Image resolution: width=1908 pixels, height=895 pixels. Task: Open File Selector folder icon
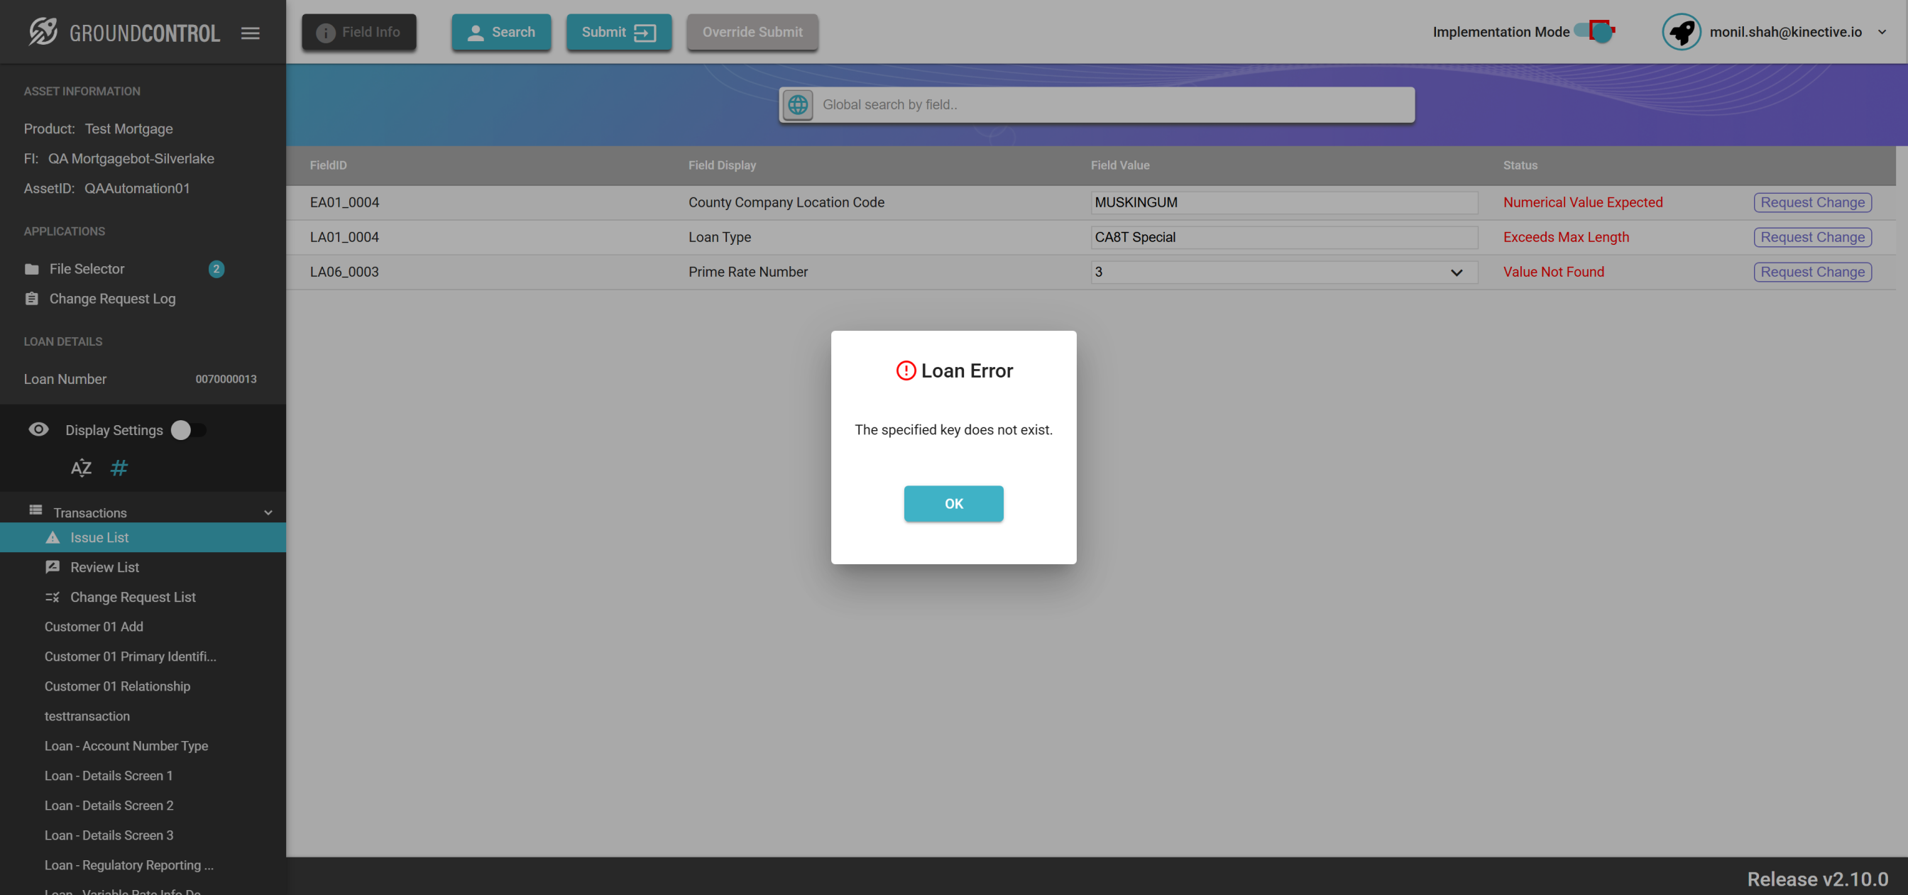pyautogui.click(x=32, y=269)
